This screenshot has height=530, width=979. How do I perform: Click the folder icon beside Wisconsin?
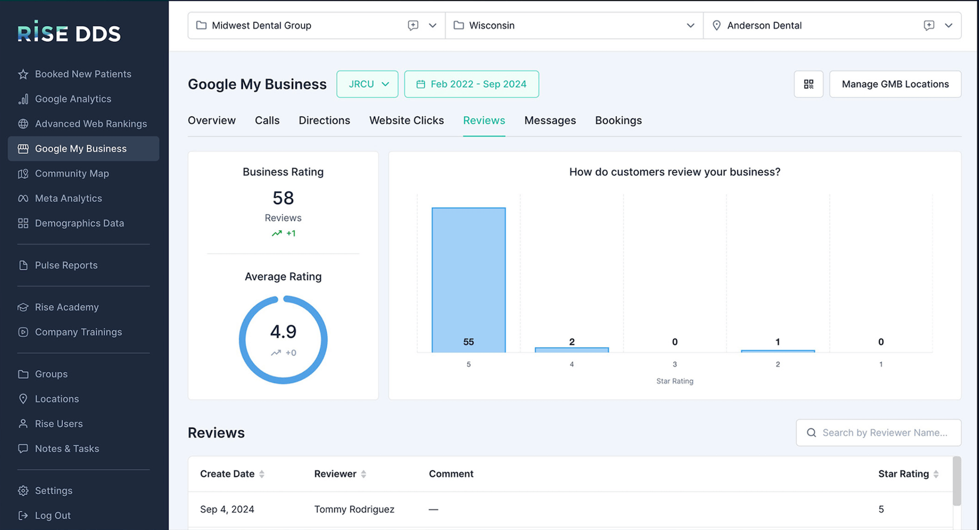point(459,25)
